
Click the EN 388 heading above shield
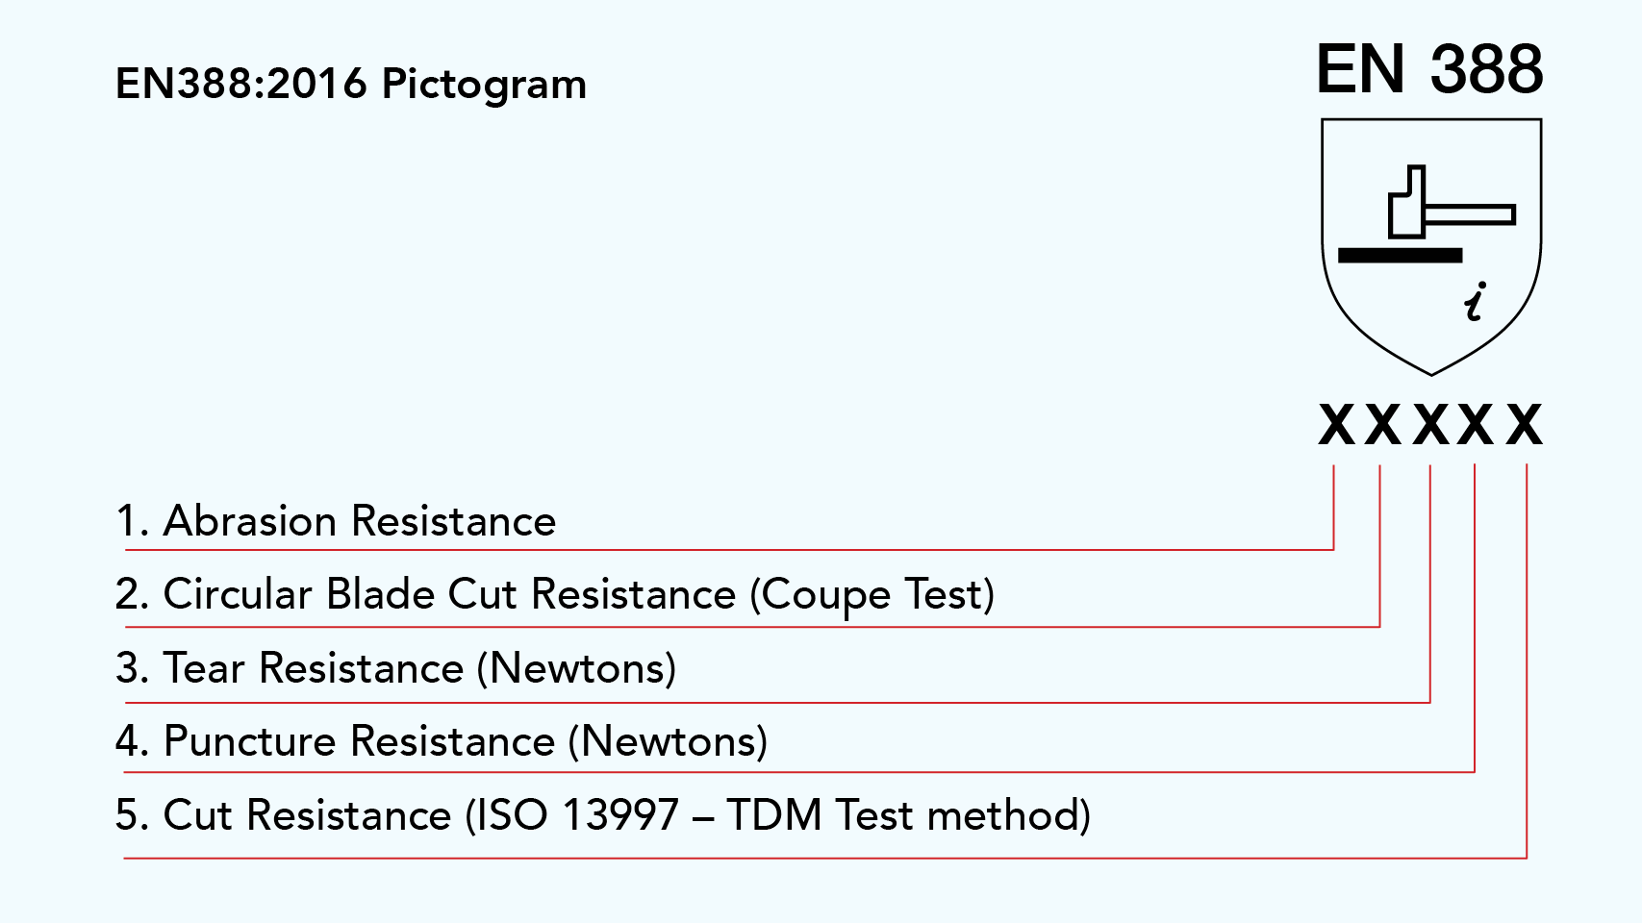coord(1429,69)
